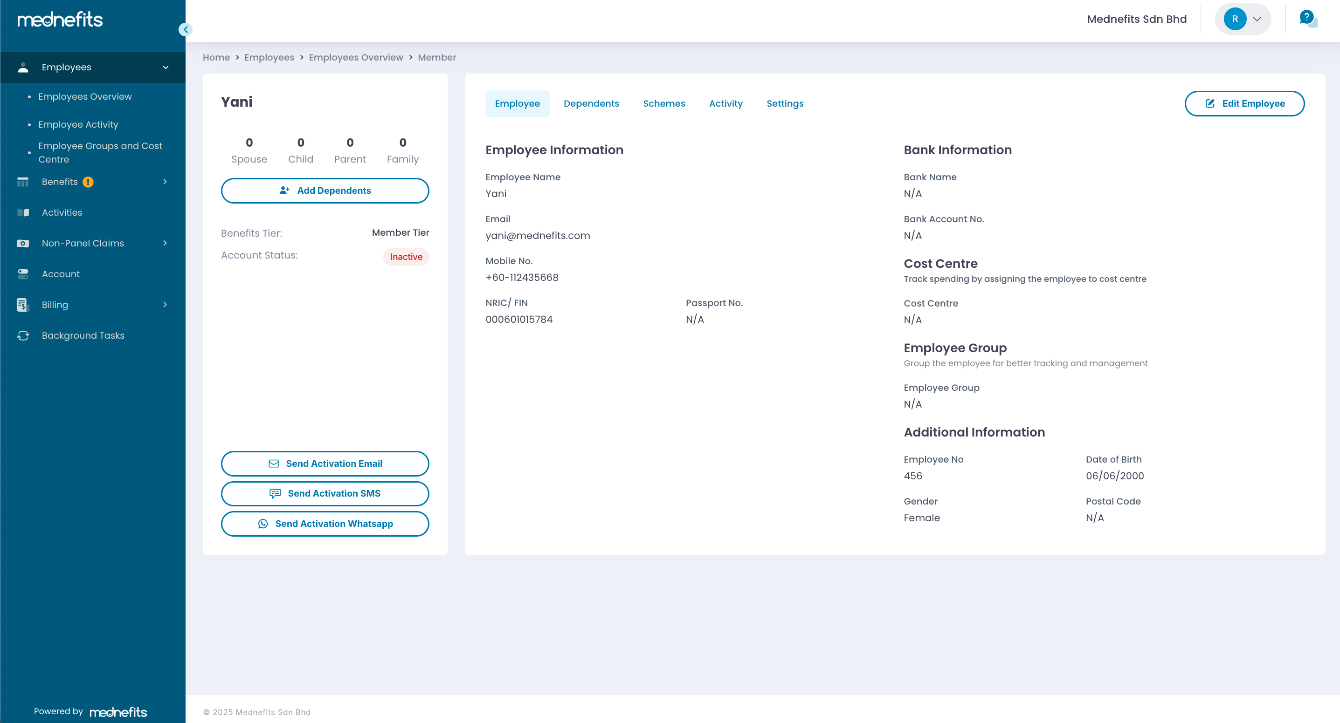Collapse the Employees sidebar section
The image size is (1340, 723).
tap(166, 67)
